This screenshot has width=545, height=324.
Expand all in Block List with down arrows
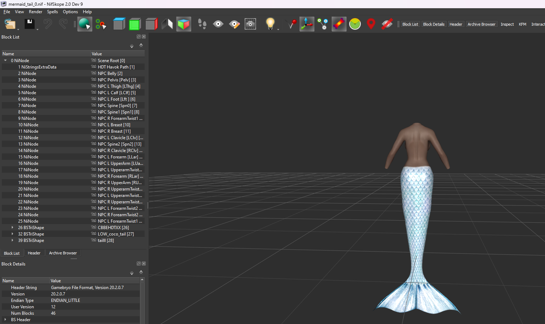[132, 46]
